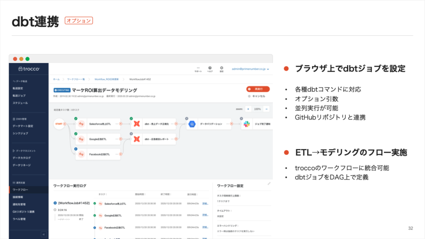Open ワークフロー in the sidebar menu
This screenshot has height=239, width=425.
(21, 190)
